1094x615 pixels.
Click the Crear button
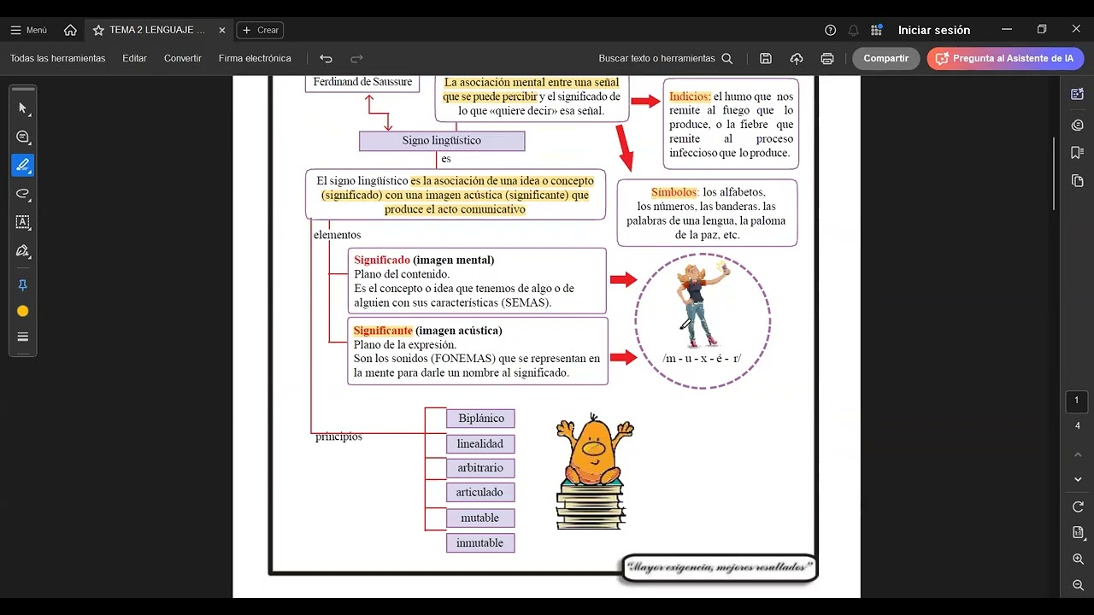[x=261, y=30]
